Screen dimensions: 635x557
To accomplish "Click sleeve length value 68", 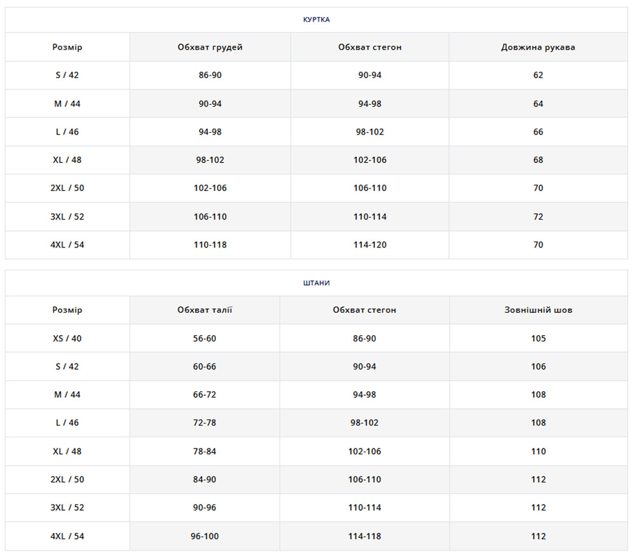I will (x=538, y=160).
